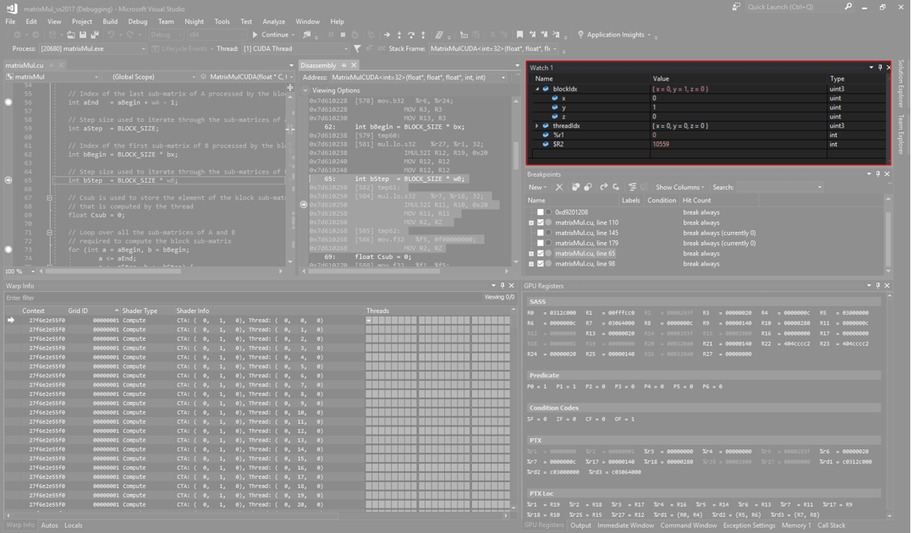Screen dimensions: 912x533
Task: Click the Quick Launch search magnifier icon
Action: pyautogui.click(x=848, y=7)
